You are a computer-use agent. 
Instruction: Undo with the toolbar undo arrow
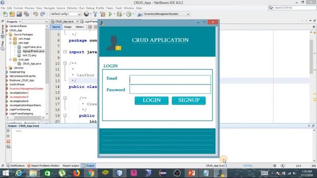(36, 14)
